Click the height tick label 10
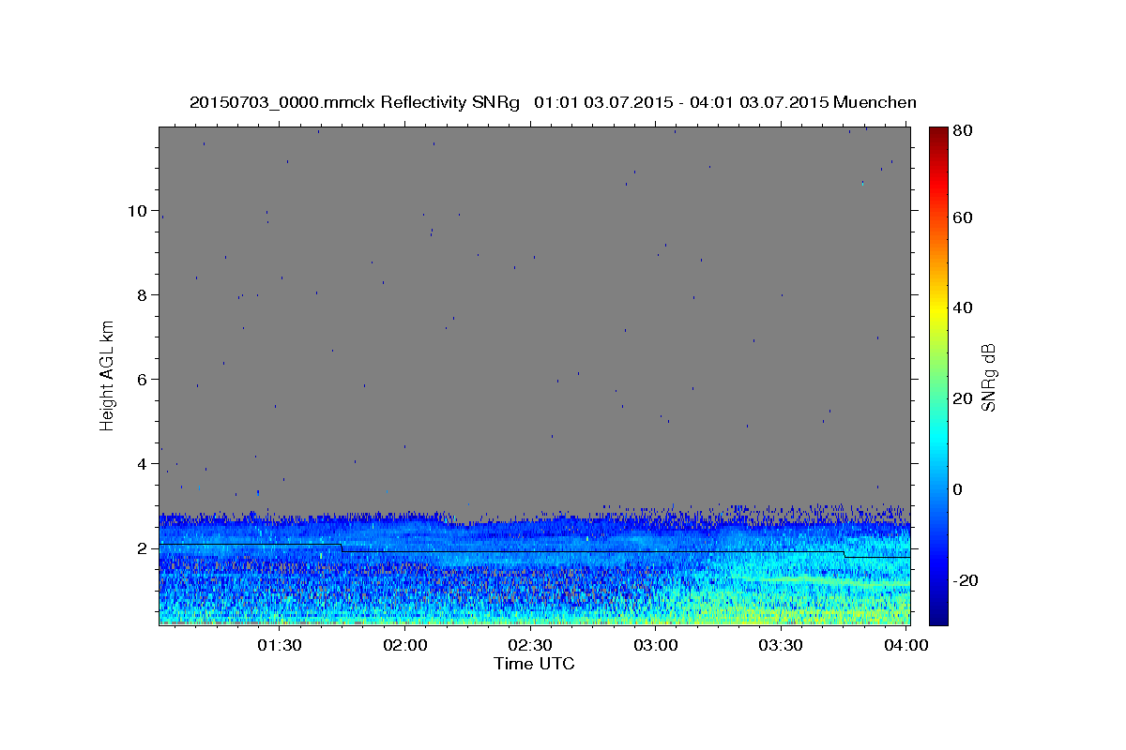 [x=137, y=211]
